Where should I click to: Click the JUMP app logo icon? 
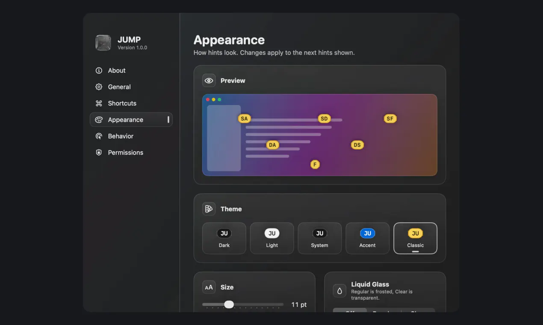click(103, 43)
